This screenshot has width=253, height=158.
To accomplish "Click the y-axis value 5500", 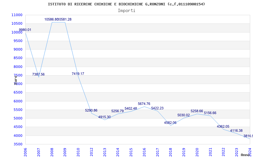I will point(18,110).
